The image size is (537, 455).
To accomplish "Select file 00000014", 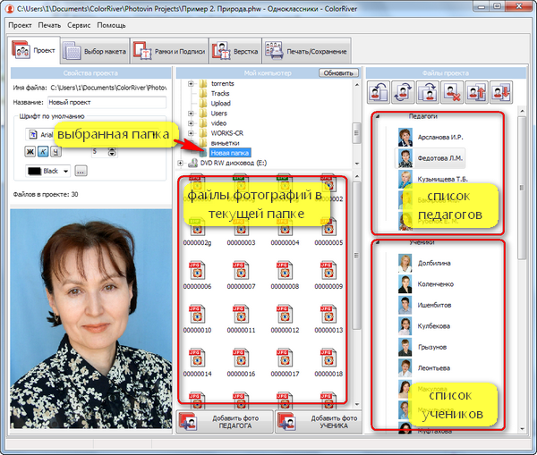I will (x=197, y=363).
